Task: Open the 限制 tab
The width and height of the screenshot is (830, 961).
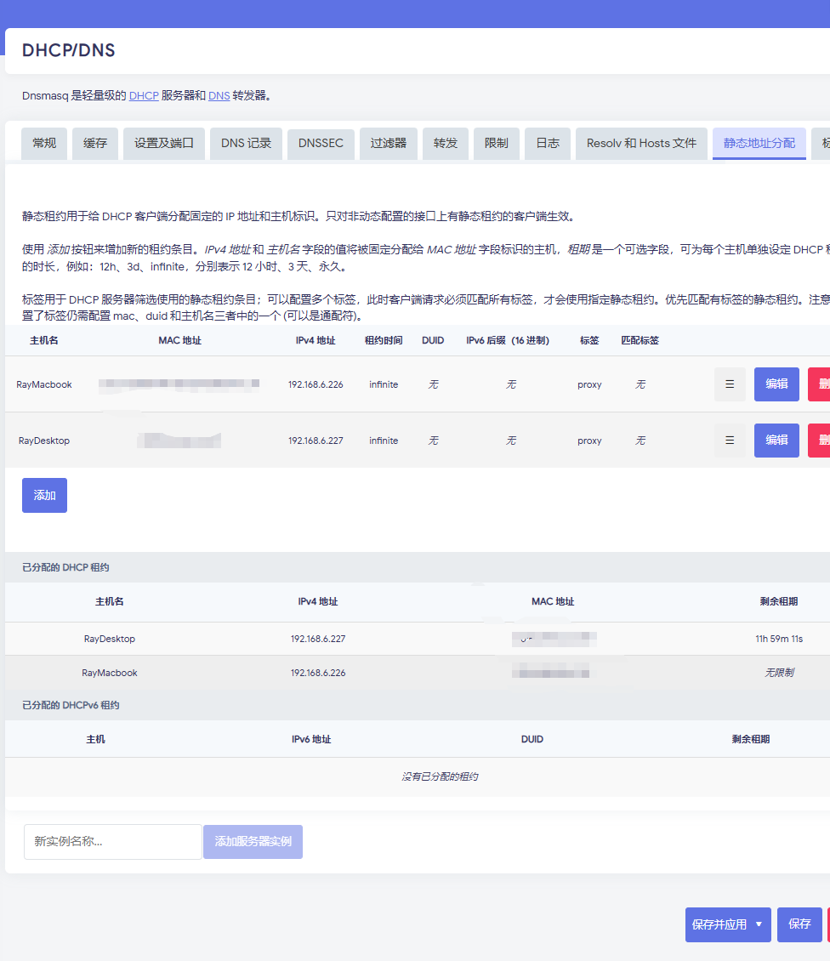Action: tap(497, 144)
